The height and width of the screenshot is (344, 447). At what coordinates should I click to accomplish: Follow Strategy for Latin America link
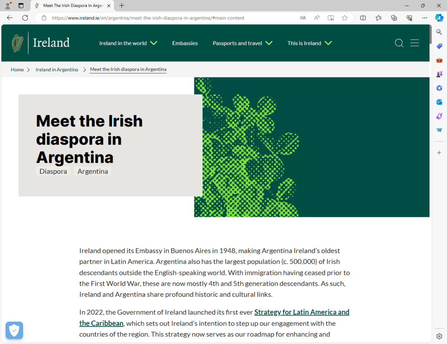301,312
